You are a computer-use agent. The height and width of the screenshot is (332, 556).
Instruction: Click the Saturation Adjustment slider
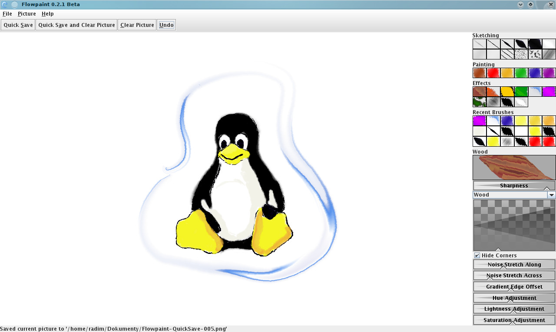tap(514, 320)
